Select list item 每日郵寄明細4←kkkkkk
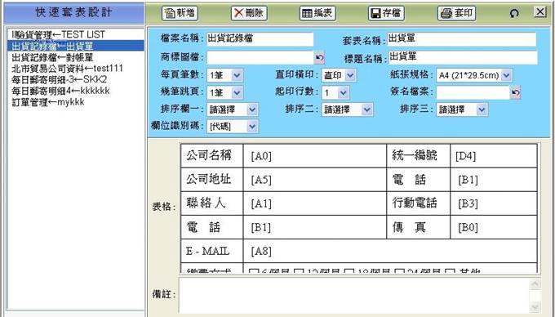Viewport: 555px width, 317px height. (x=75, y=91)
